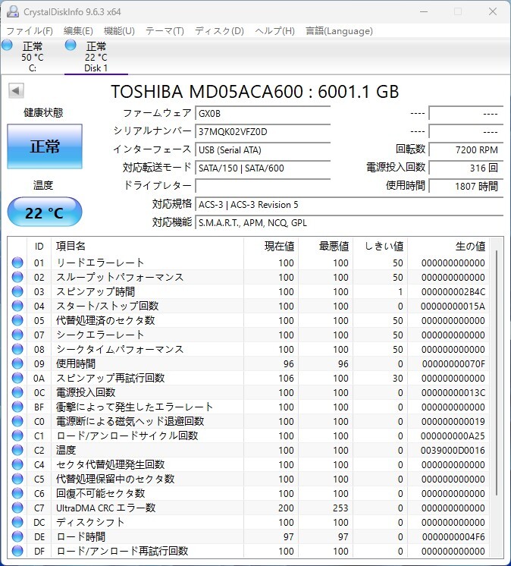This screenshot has width=511, height=566.
Task: Click status orb for ID BF row
Action: (x=17, y=407)
